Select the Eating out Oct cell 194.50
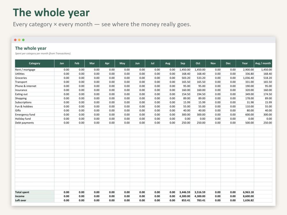The height and width of the screenshot is (215, 287). coord(198,94)
